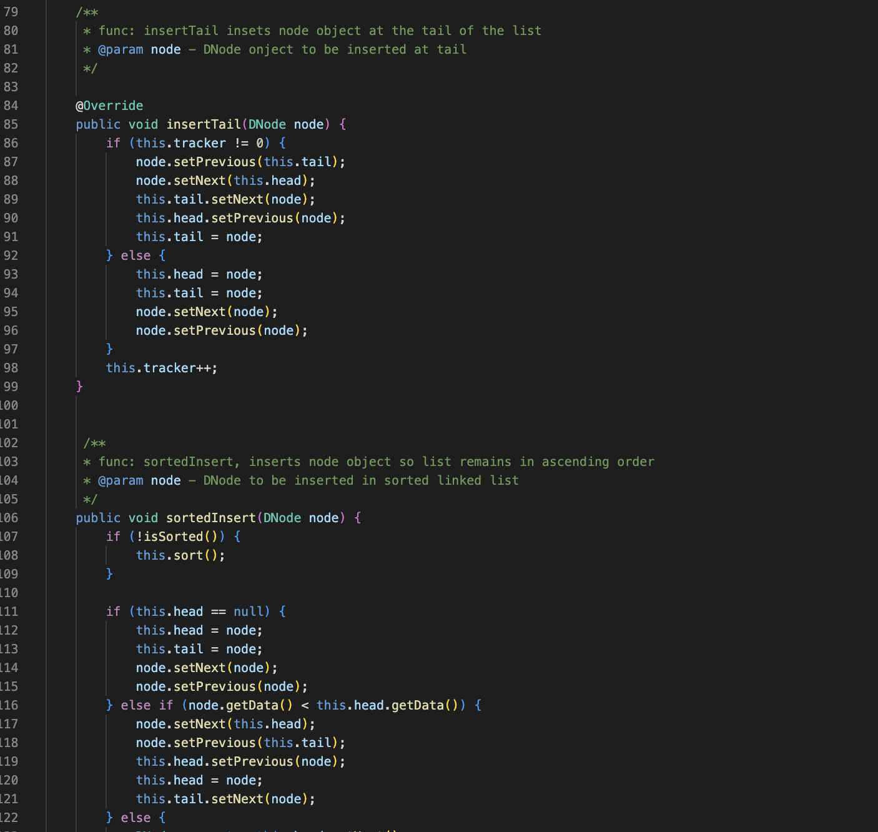Screen dimensions: 878x832
Task: Click 'this.tail.setNext(node);' on line 89
Action: 226,199
